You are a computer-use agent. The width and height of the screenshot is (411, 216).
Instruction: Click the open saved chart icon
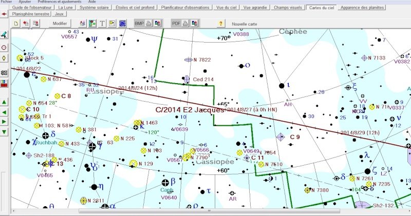pos(26,24)
